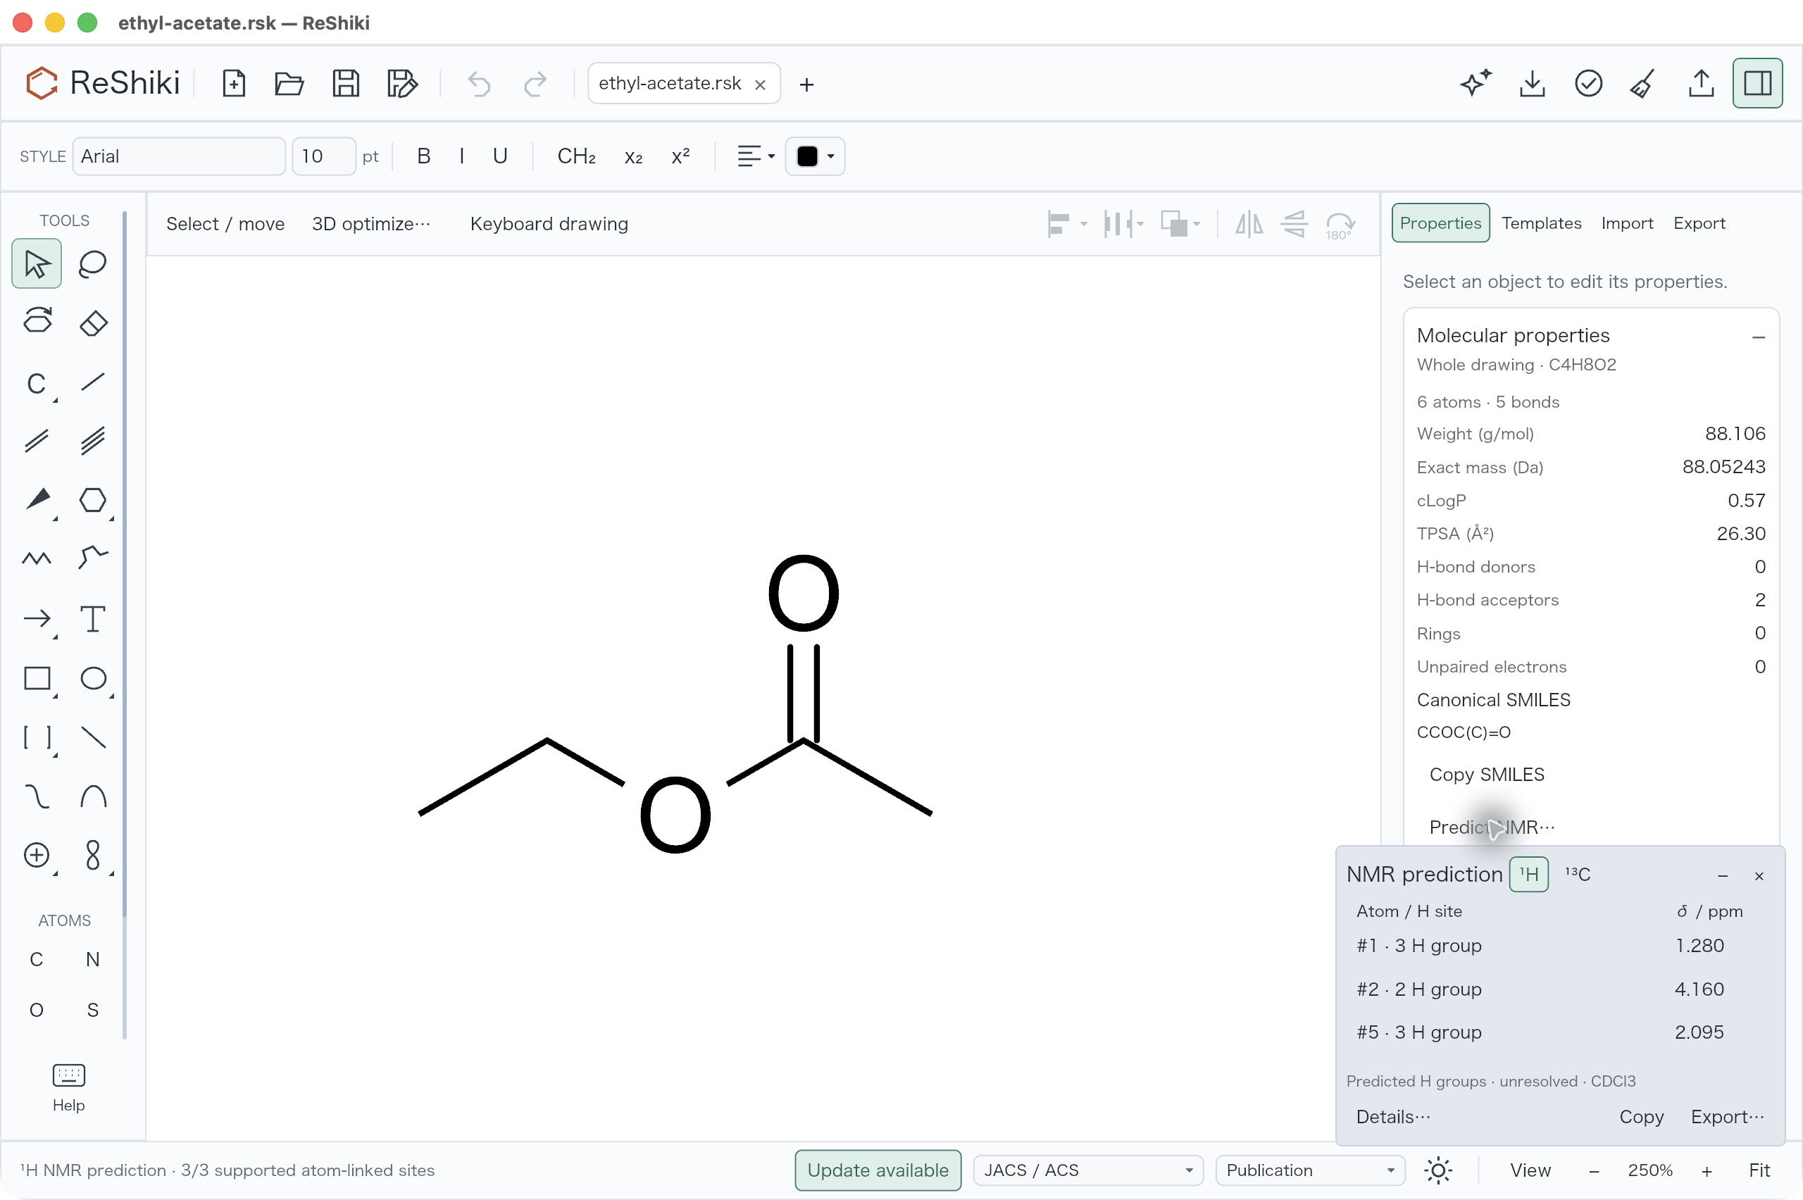Select the brackets tool
The height and width of the screenshot is (1200, 1803).
click(36, 737)
